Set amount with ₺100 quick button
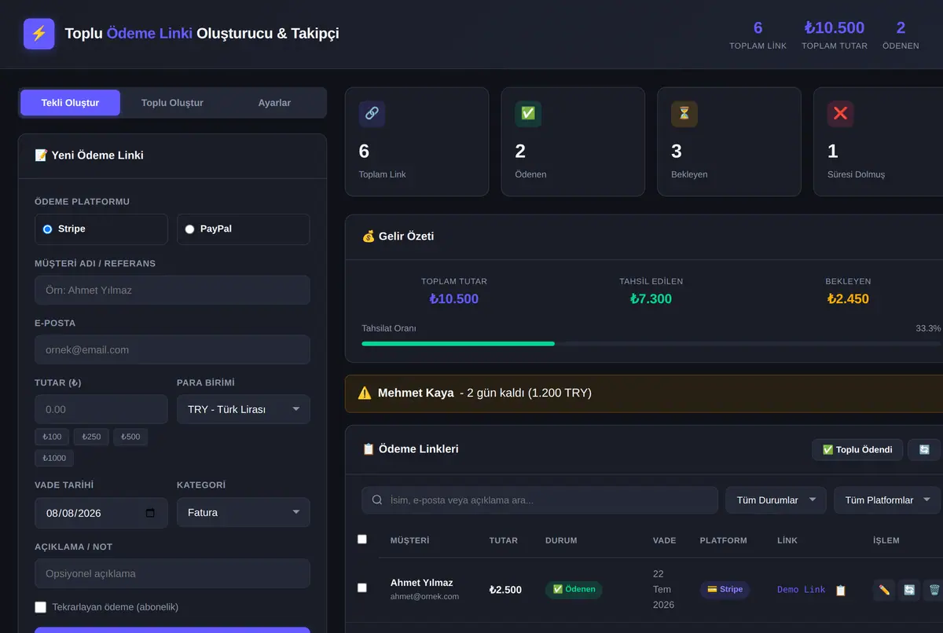 pos(52,437)
